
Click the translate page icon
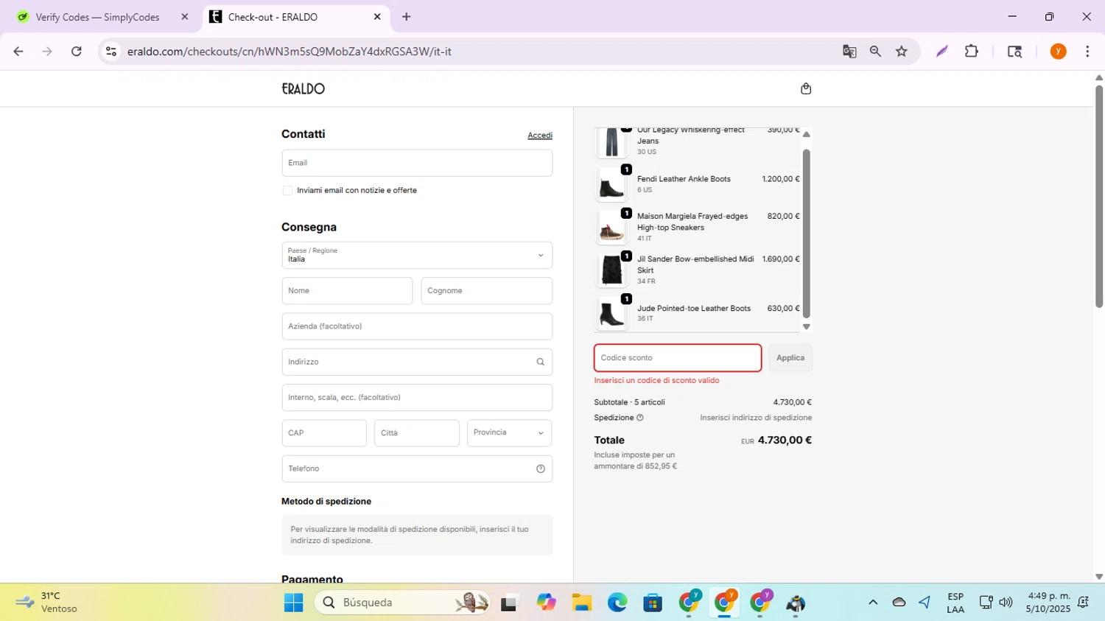[x=849, y=52]
